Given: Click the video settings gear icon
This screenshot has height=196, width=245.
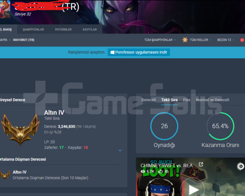Looking at the screenshot, I should [241, 166].
